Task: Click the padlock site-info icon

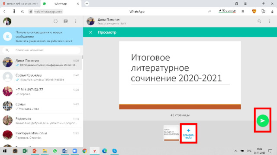Action: pyautogui.click(x=31, y=12)
